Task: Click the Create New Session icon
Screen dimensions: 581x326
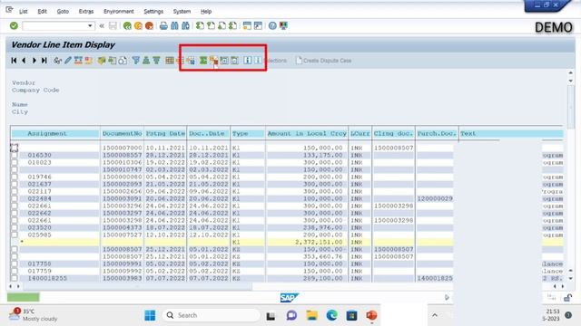Action: [x=247, y=25]
